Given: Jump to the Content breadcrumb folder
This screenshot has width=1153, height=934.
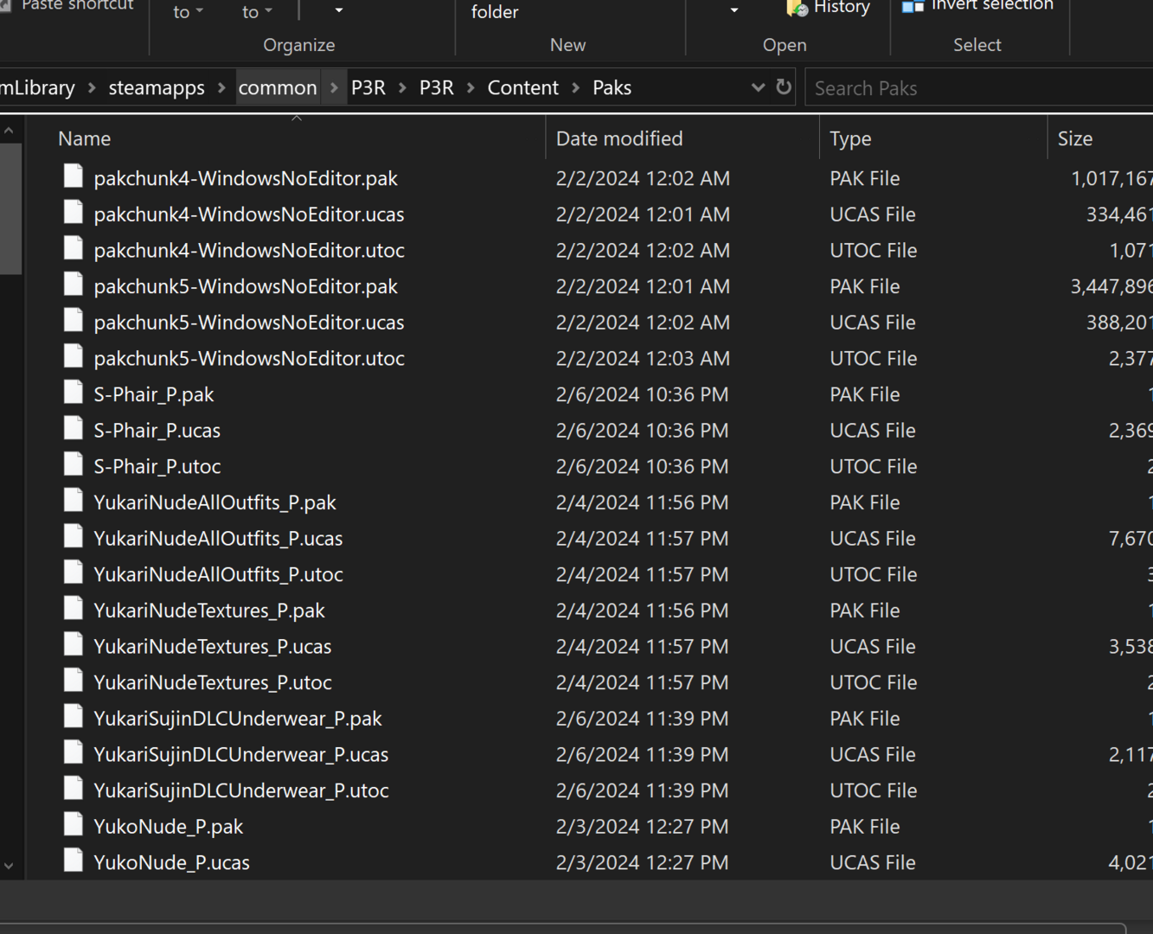Looking at the screenshot, I should pos(523,87).
